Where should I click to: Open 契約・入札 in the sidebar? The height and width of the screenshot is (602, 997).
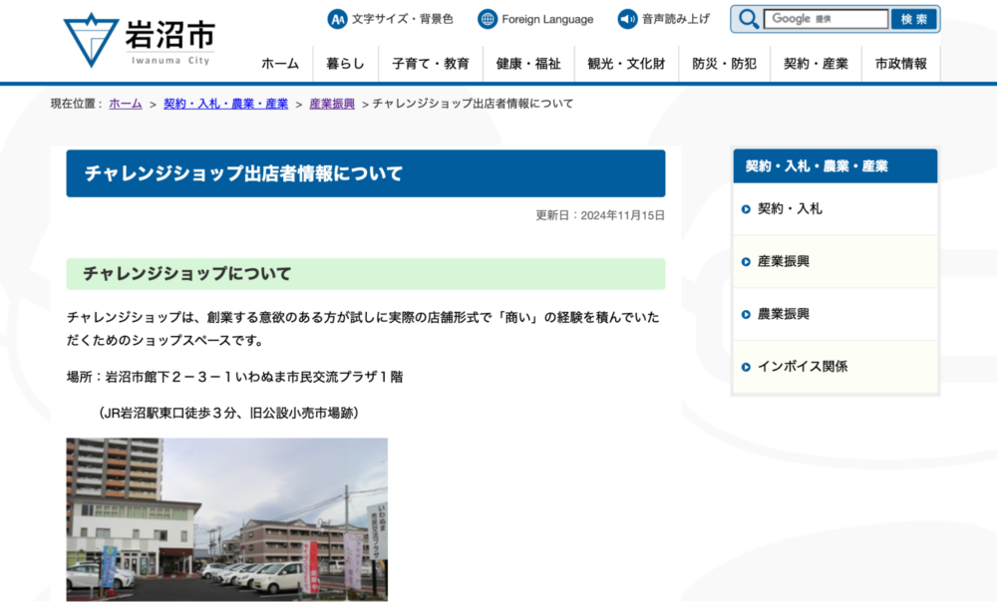coord(835,209)
